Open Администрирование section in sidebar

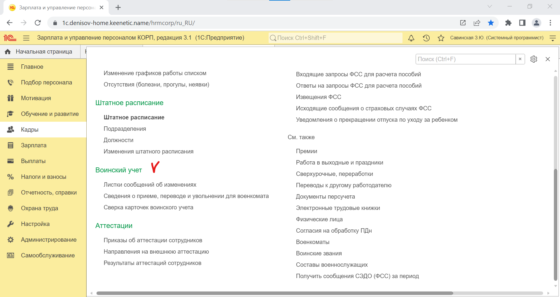point(48,240)
